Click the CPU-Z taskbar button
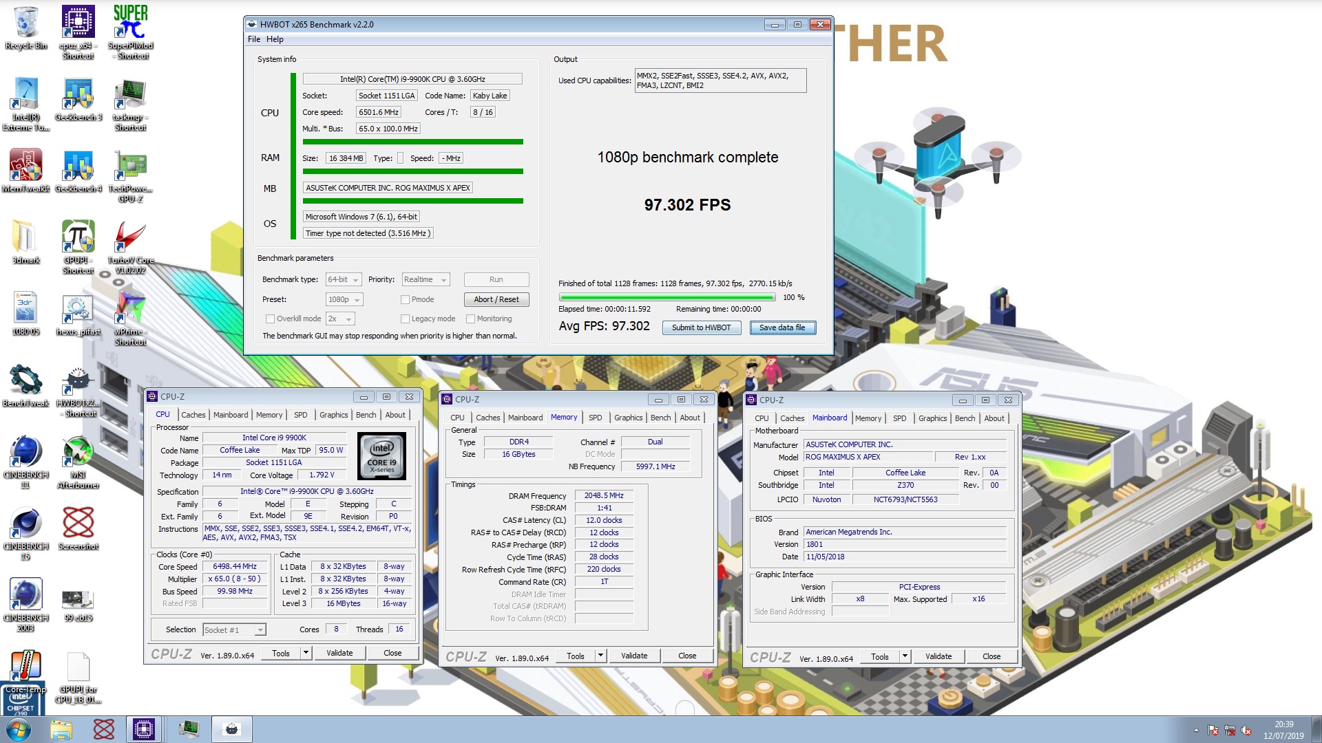 pyautogui.click(x=144, y=729)
